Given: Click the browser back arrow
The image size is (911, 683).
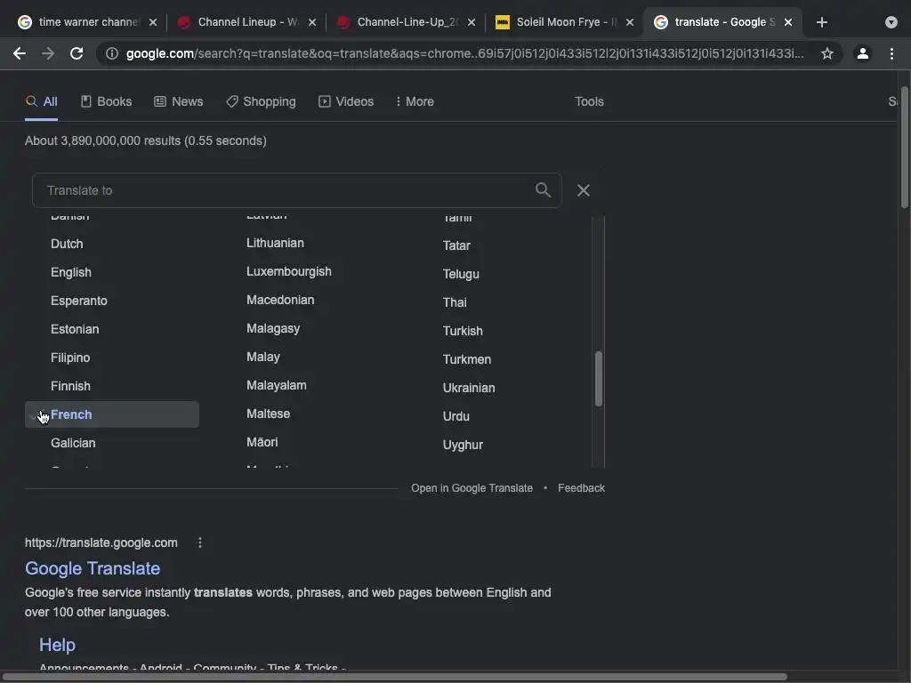Looking at the screenshot, I should [x=20, y=53].
